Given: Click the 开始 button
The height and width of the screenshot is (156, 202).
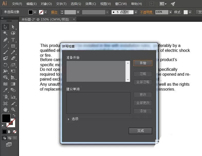Looking at the screenshot, I should 143,63.
